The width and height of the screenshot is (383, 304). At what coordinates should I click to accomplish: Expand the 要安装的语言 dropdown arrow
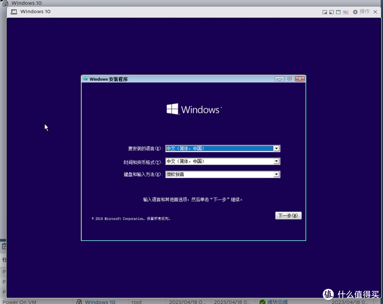[276, 149]
